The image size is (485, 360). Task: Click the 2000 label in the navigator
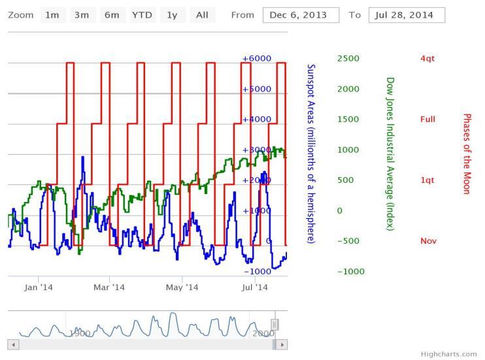(x=263, y=333)
